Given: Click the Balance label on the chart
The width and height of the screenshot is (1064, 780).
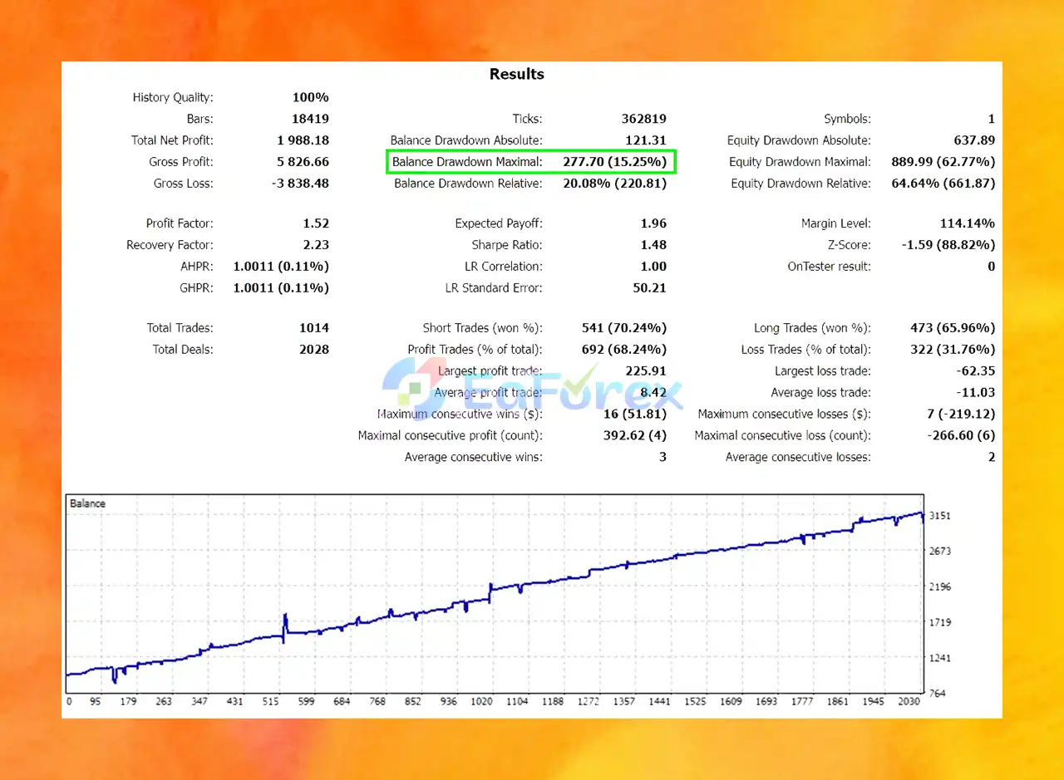Looking at the screenshot, I should click(x=87, y=503).
